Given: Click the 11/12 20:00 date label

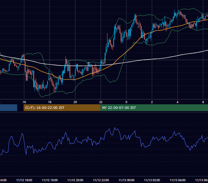Looking at the screenshot, I should click(x=75, y=180).
